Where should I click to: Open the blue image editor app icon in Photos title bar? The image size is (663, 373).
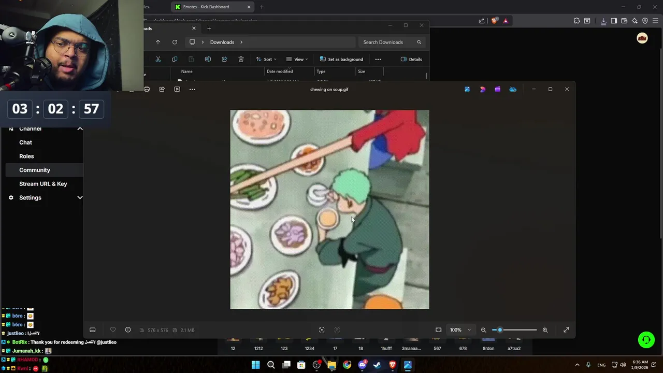coord(467,89)
